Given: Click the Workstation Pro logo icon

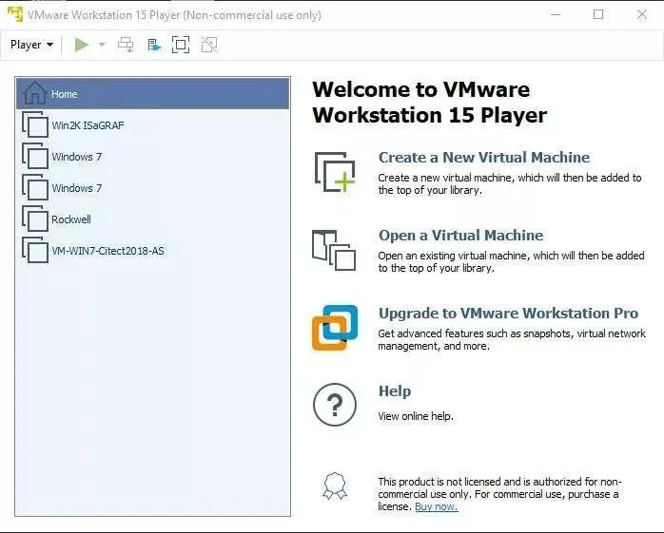Looking at the screenshot, I should [335, 328].
